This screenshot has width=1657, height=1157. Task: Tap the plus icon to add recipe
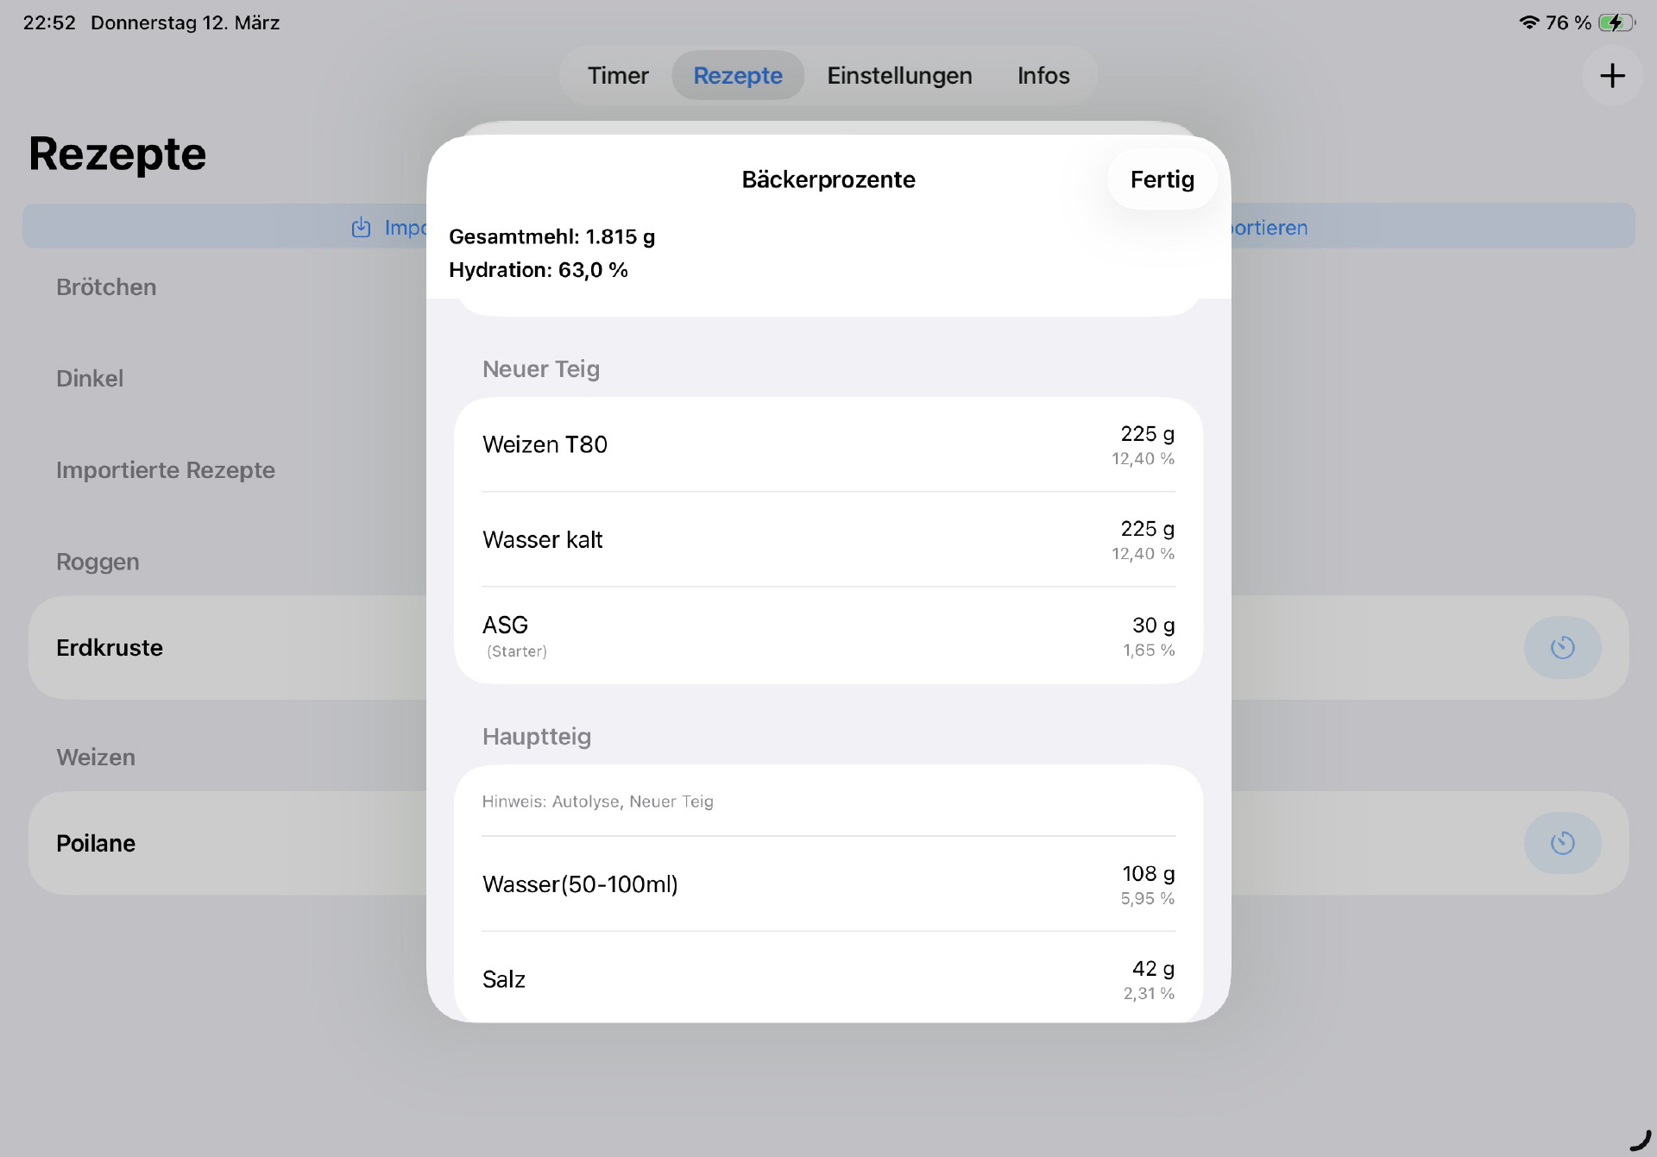(1612, 76)
